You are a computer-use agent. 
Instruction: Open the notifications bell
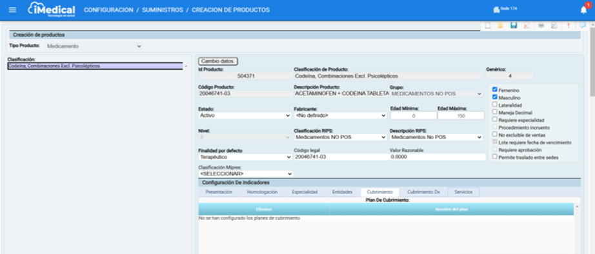tap(583, 10)
